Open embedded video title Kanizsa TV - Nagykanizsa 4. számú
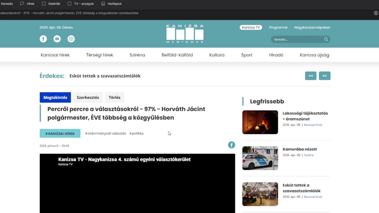Screen dimensions: 379x213 point(124,159)
